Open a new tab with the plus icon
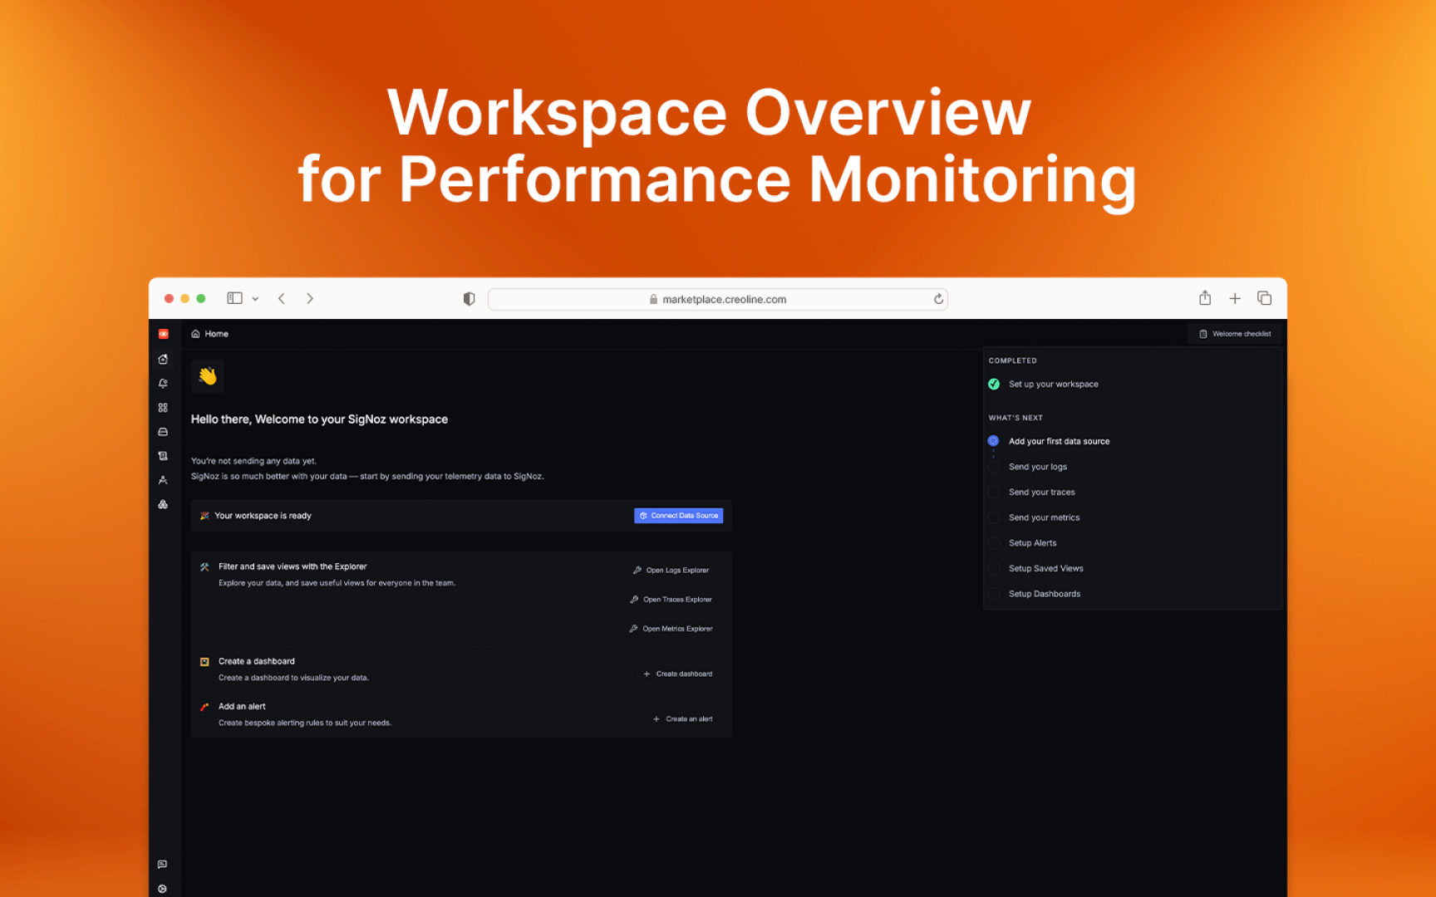 tap(1235, 298)
